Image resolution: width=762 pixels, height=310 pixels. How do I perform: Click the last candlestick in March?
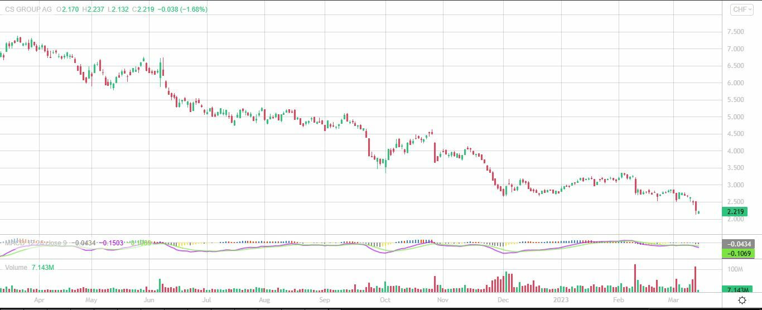click(x=698, y=212)
